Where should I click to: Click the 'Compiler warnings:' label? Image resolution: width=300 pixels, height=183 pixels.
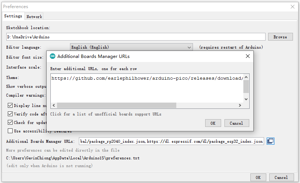[x=26, y=95]
